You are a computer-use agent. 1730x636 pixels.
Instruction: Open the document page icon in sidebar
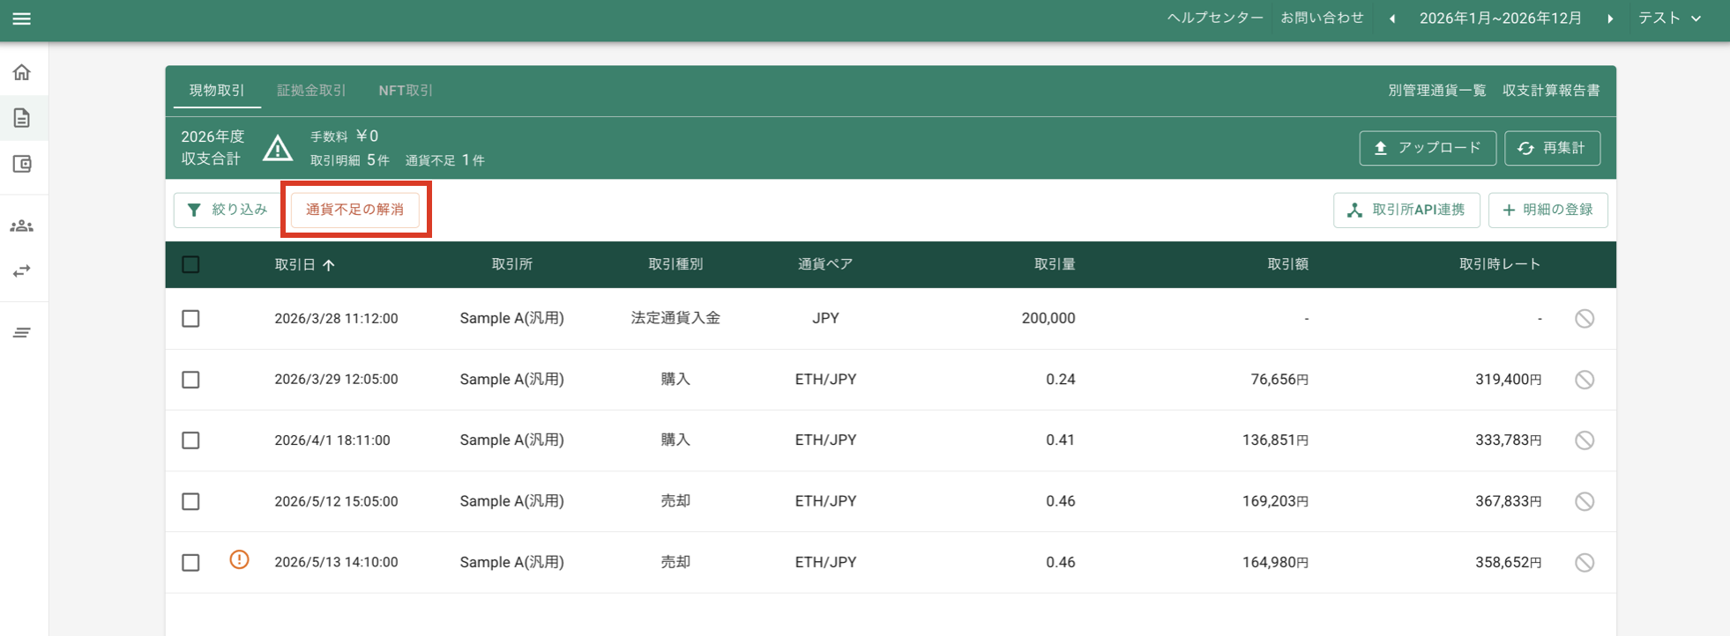[x=22, y=118]
